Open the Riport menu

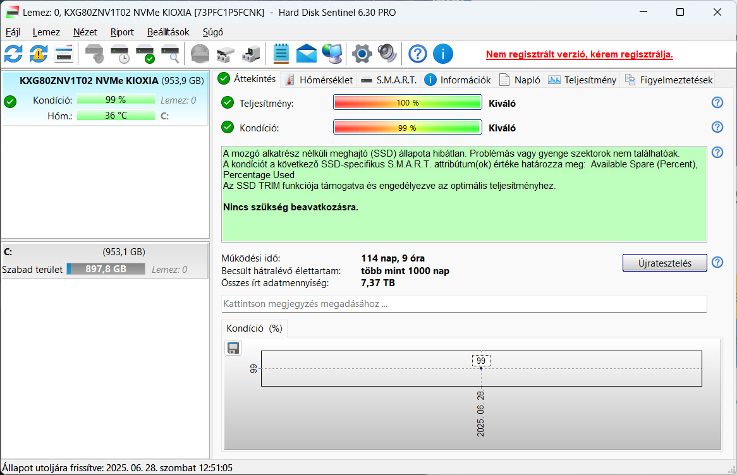click(122, 32)
